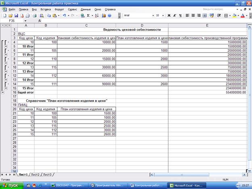The width and height of the screenshot is (252, 189).
Task: Collapse the grand total outline group
Action: 3,92
